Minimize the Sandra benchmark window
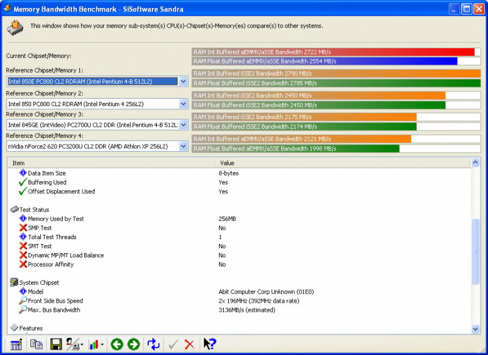The height and width of the screenshot is (355, 488). [x=454, y=9]
